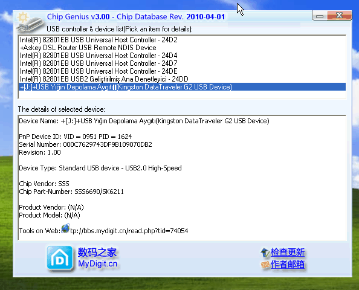Screen dimensions: 359x290
Task: Click the Serial Number line in details
Action: pos(85,144)
